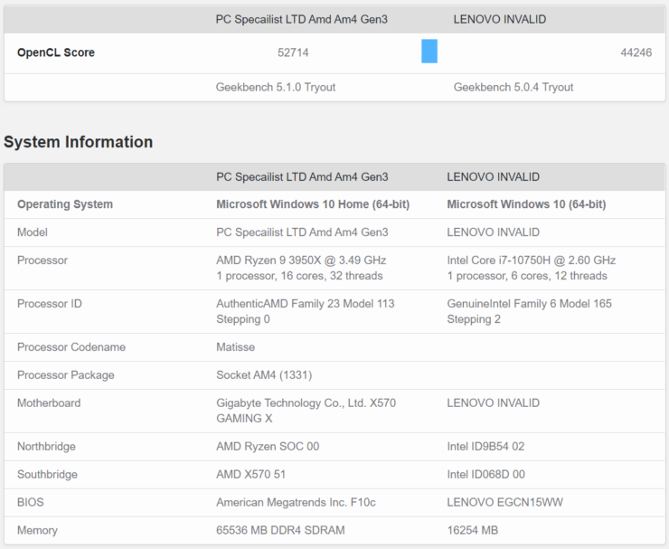Click 'Socket AM4 (1331)' package value

pyautogui.click(x=264, y=374)
